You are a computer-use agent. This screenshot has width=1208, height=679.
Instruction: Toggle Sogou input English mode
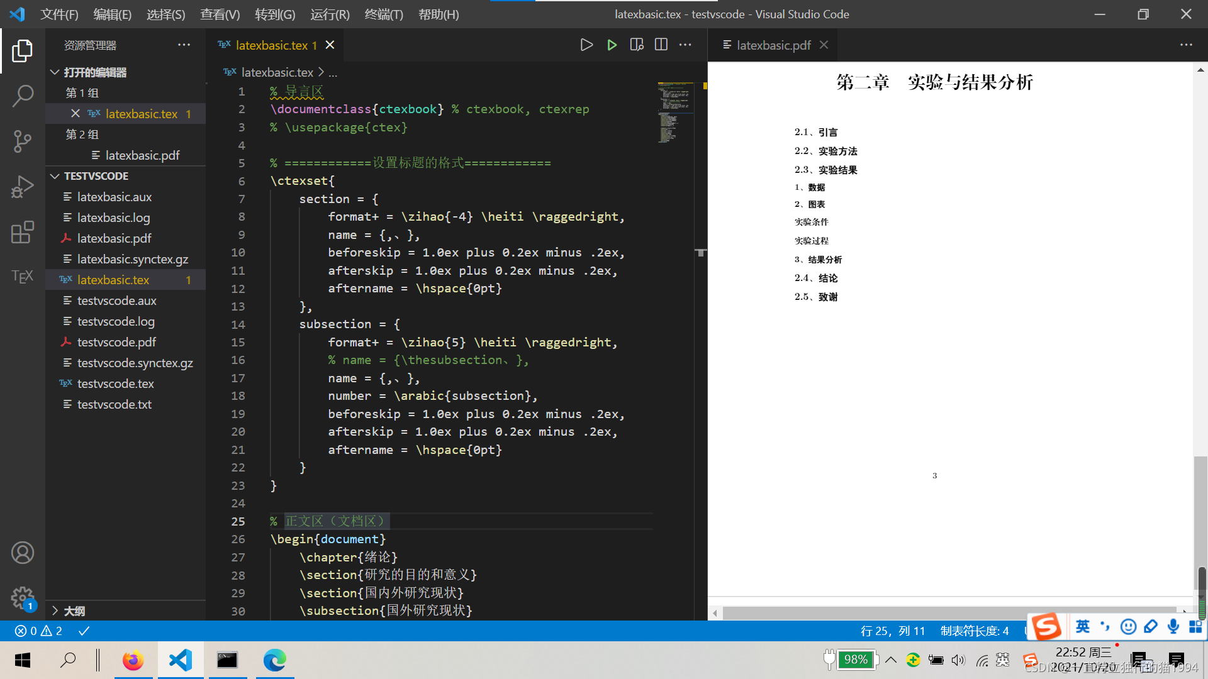(1083, 626)
